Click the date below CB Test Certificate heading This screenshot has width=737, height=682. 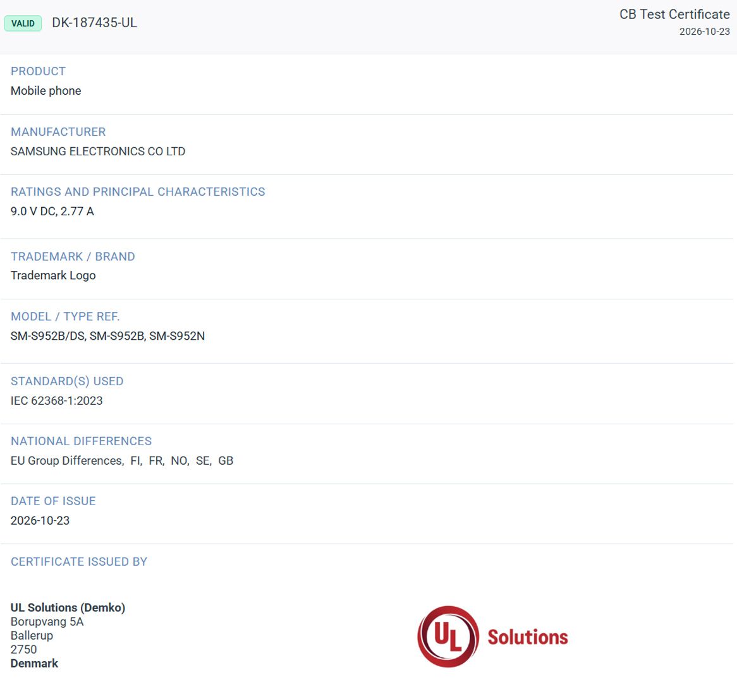[705, 32]
